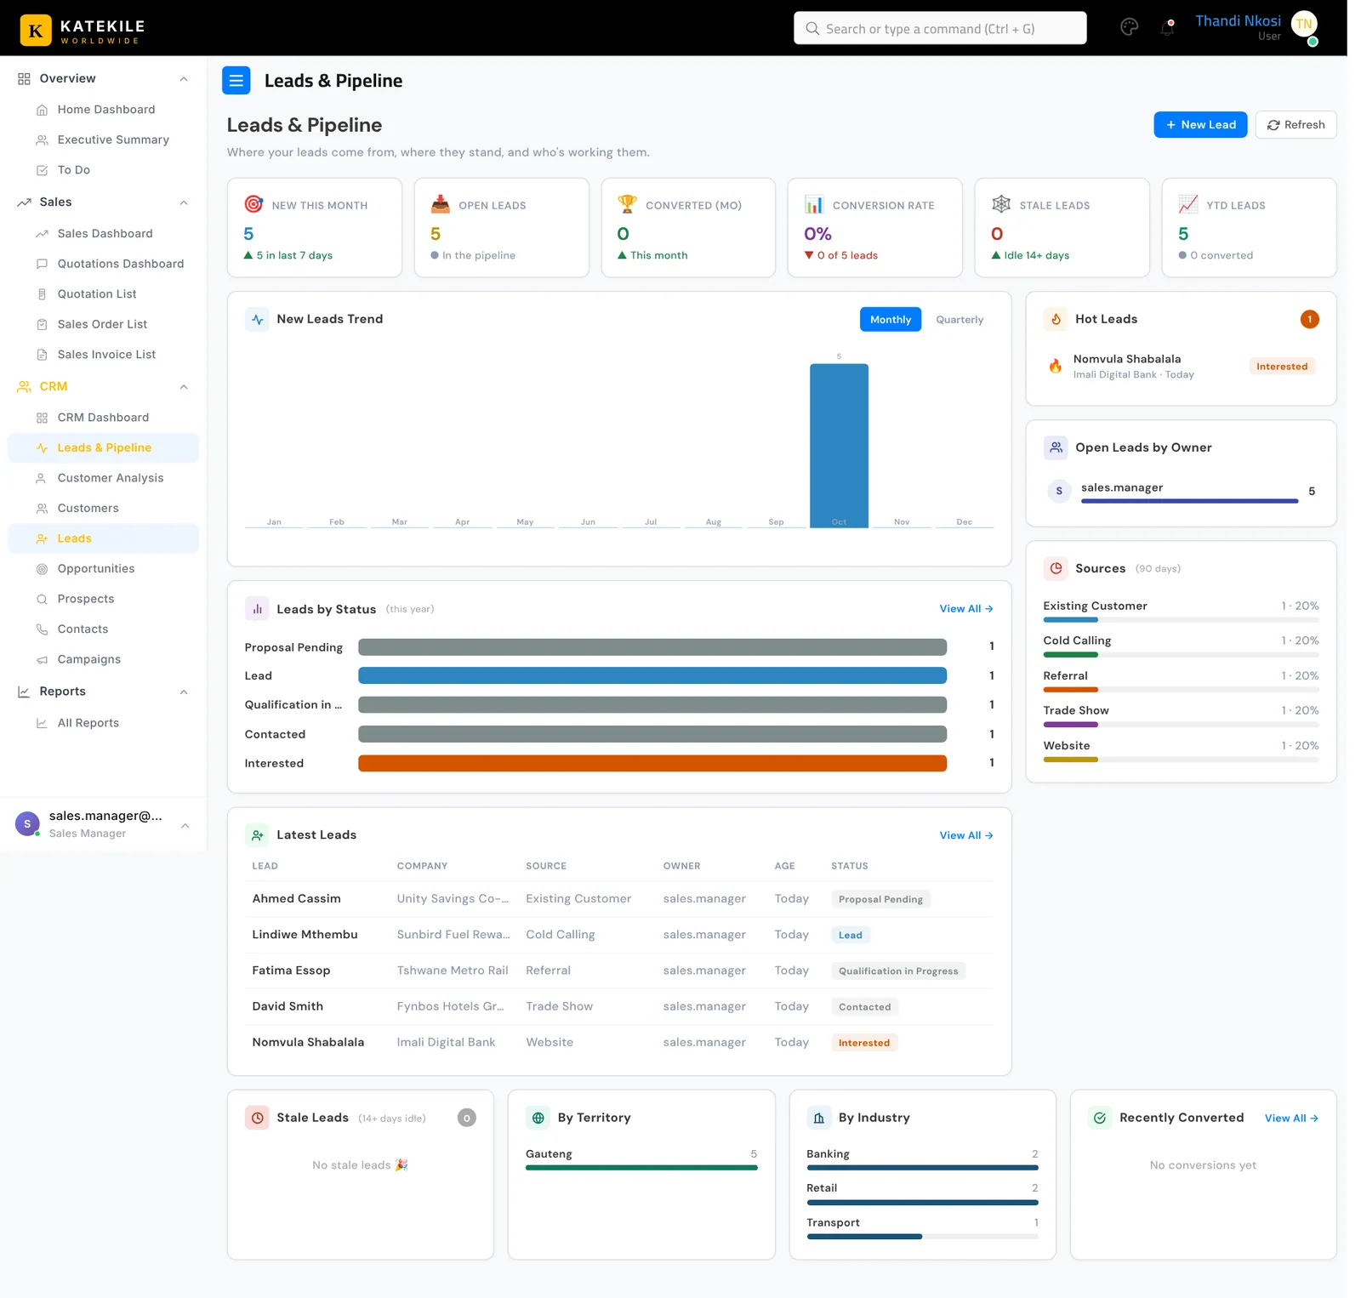
Task: Click the Qualification in Progress status badge
Action: tap(898, 971)
